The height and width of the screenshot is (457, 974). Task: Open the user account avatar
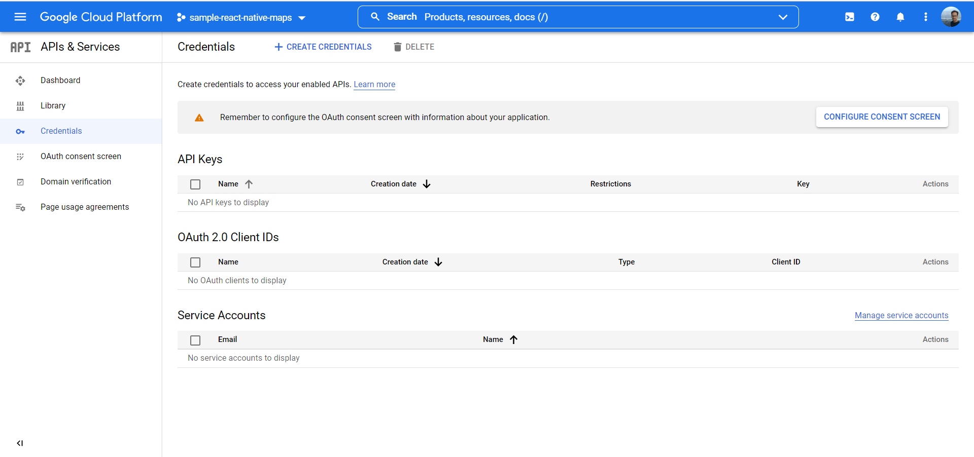[951, 17]
